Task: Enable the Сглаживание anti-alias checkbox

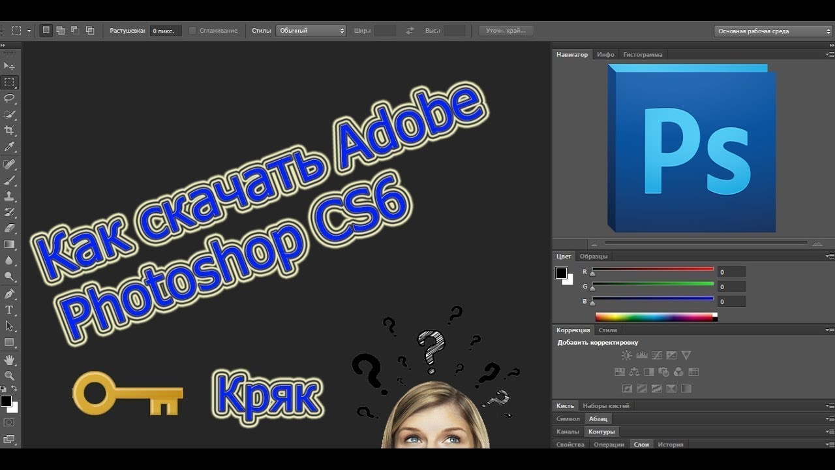Action: pyautogui.click(x=192, y=31)
